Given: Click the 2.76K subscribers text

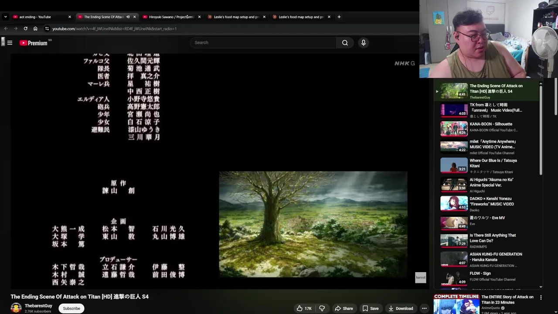Looking at the screenshot, I should pyautogui.click(x=38, y=311).
